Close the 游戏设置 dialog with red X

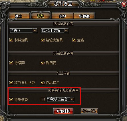point(124,4)
